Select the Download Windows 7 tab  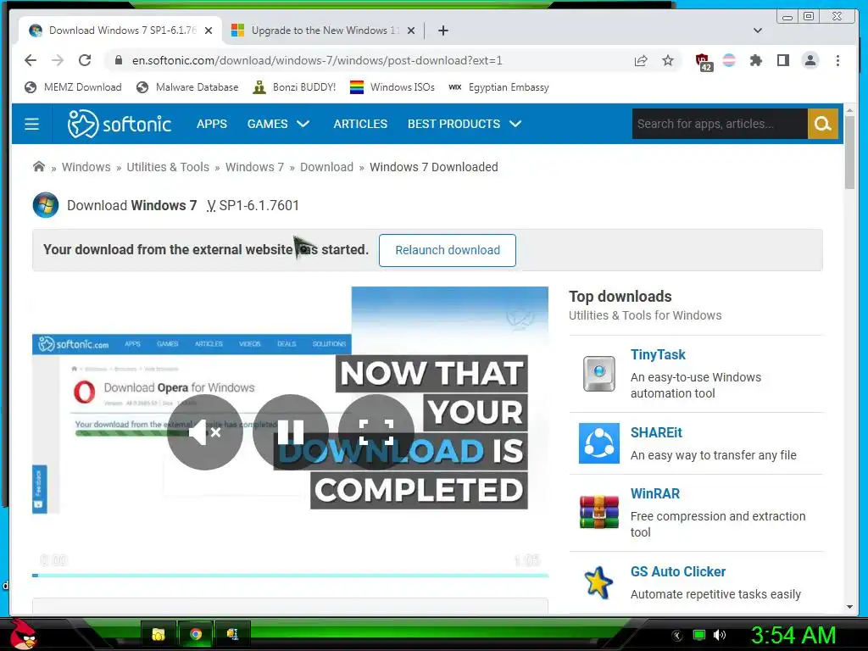click(x=120, y=31)
